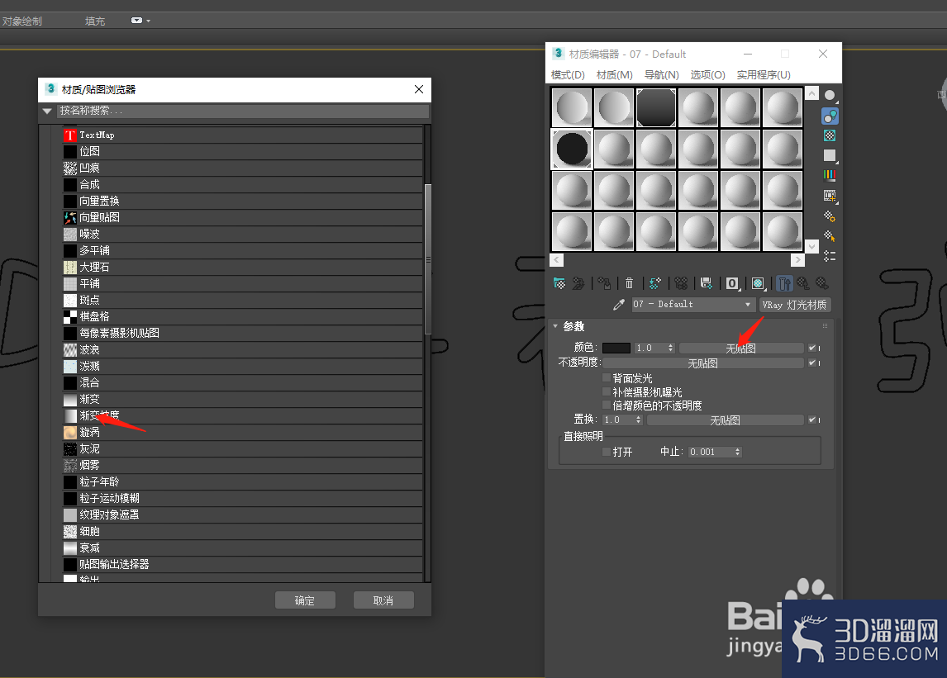Open the Material/Map Navigator icon
The height and width of the screenshot is (678, 947).
(830, 256)
